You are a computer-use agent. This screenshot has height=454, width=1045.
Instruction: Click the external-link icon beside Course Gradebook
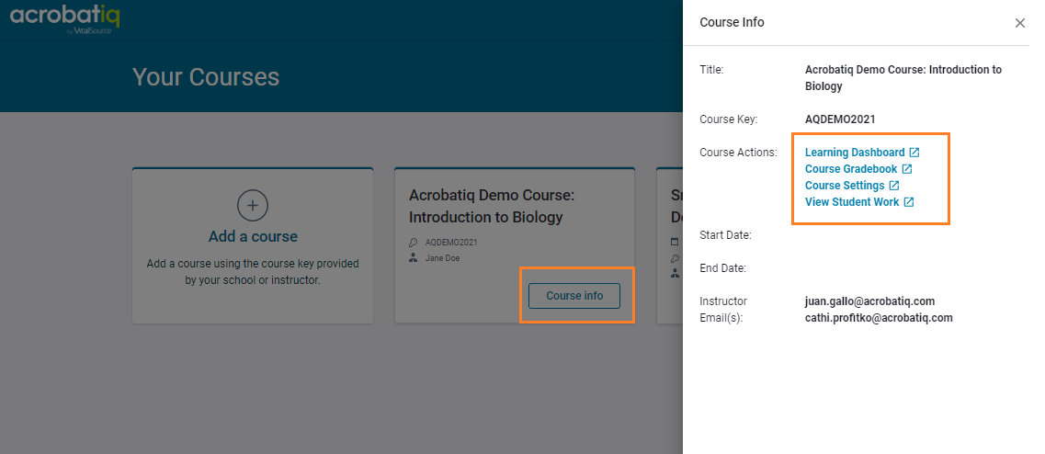(x=907, y=169)
